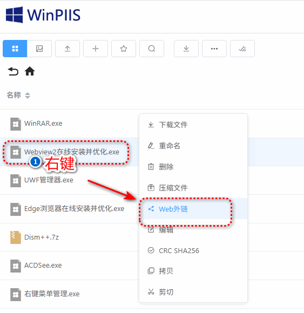Select the ACDSee.exe file name
The height and width of the screenshot is (313, 304).
pos(43,266)
